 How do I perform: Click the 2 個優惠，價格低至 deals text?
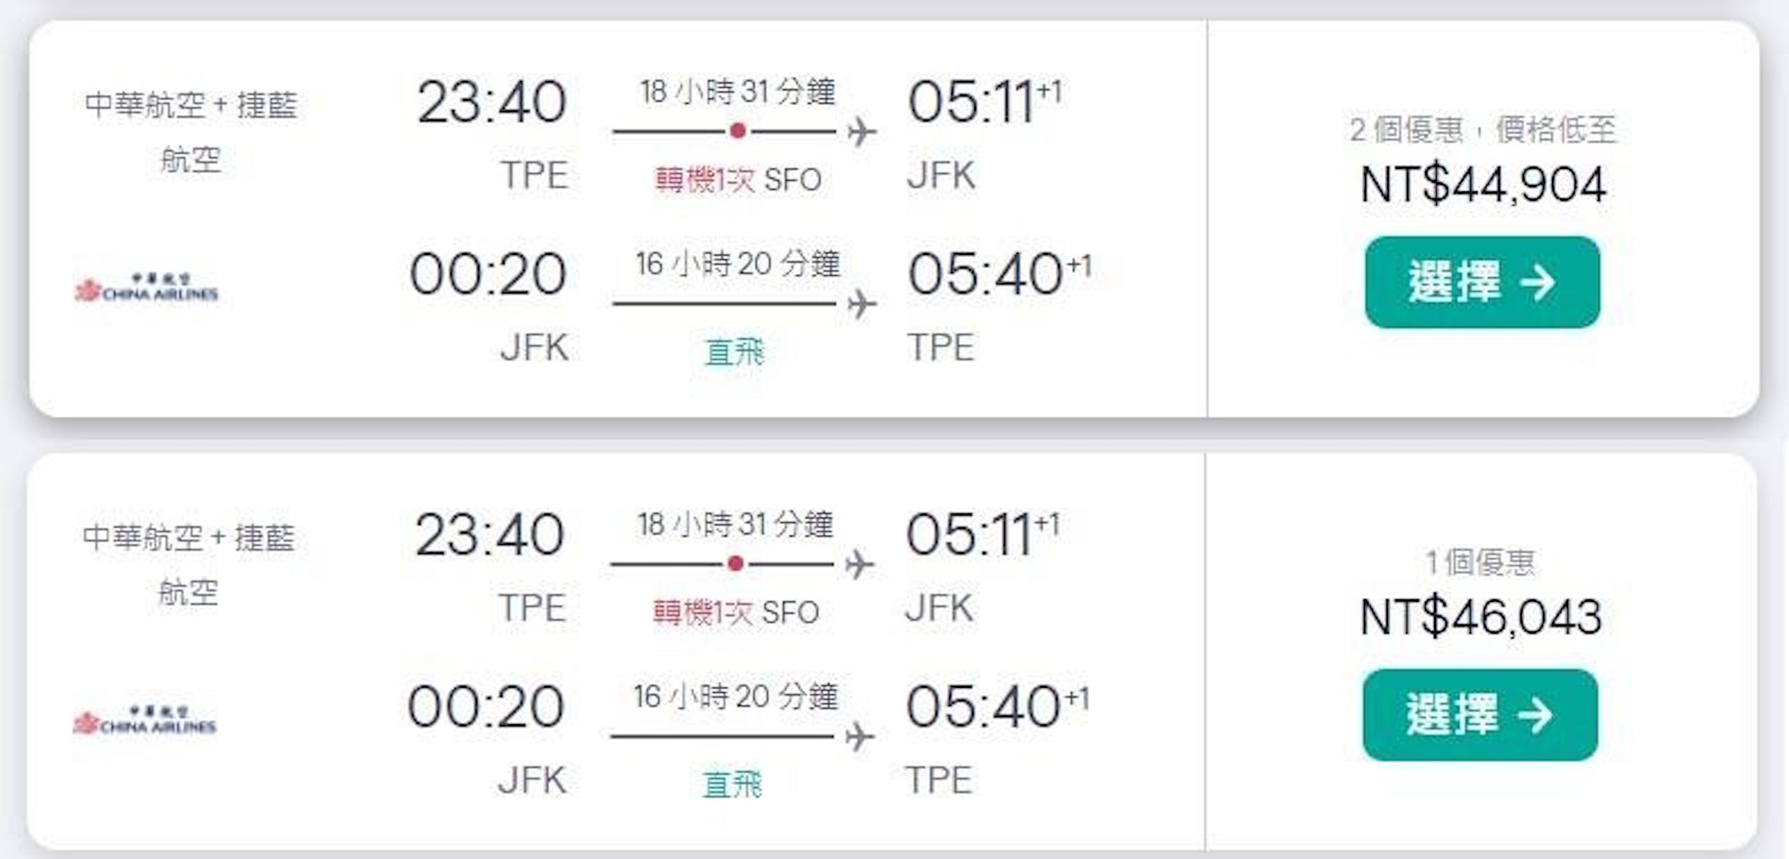pos(1483,130)
